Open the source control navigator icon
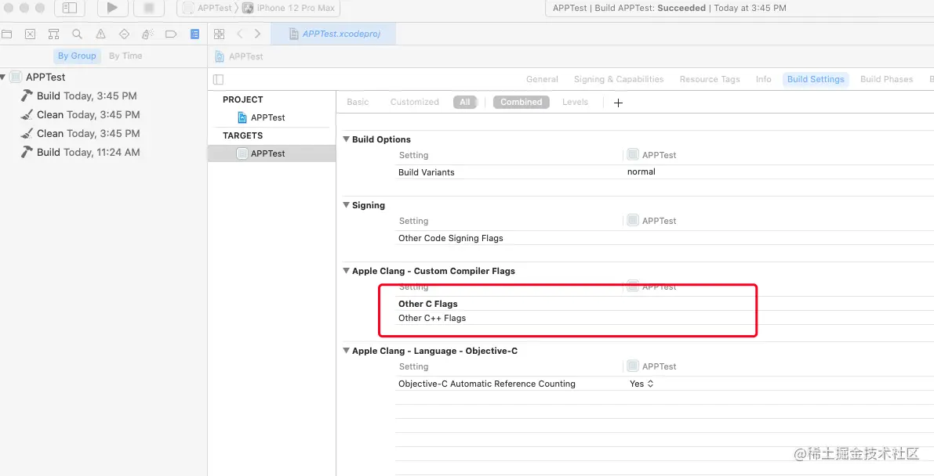This screenshot has height=476, width=934. pos(31,34)
